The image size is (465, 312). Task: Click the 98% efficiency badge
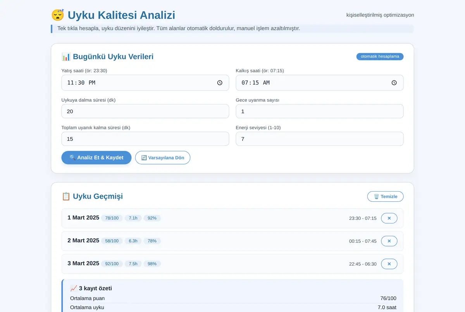coord(152,264)
